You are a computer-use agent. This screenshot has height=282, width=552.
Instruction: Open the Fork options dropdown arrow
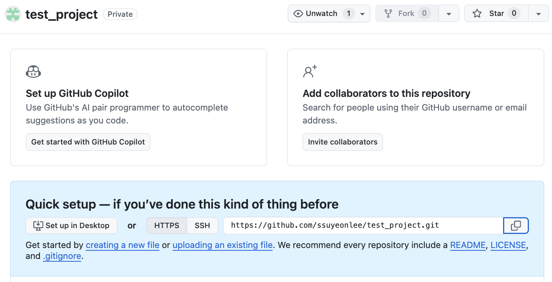coord(449,14)
